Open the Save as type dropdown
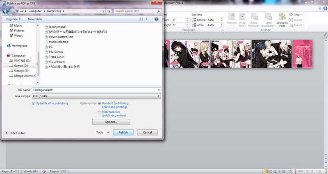The image size is (328, 174). tap(96, 96)
